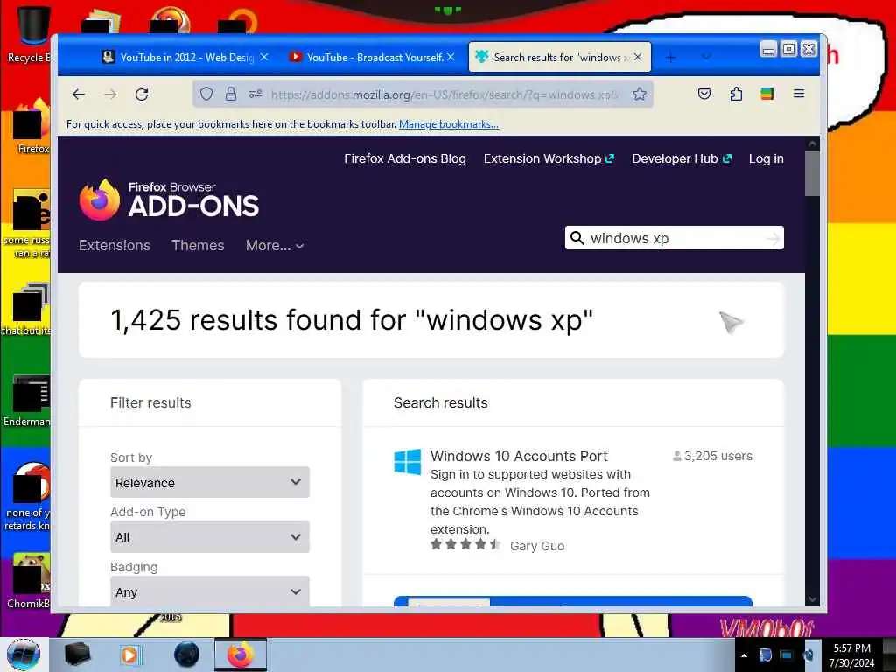Screen dimensions: 896x672
Task: Click the scrollbar down arrow
Action: pos(812,599)
